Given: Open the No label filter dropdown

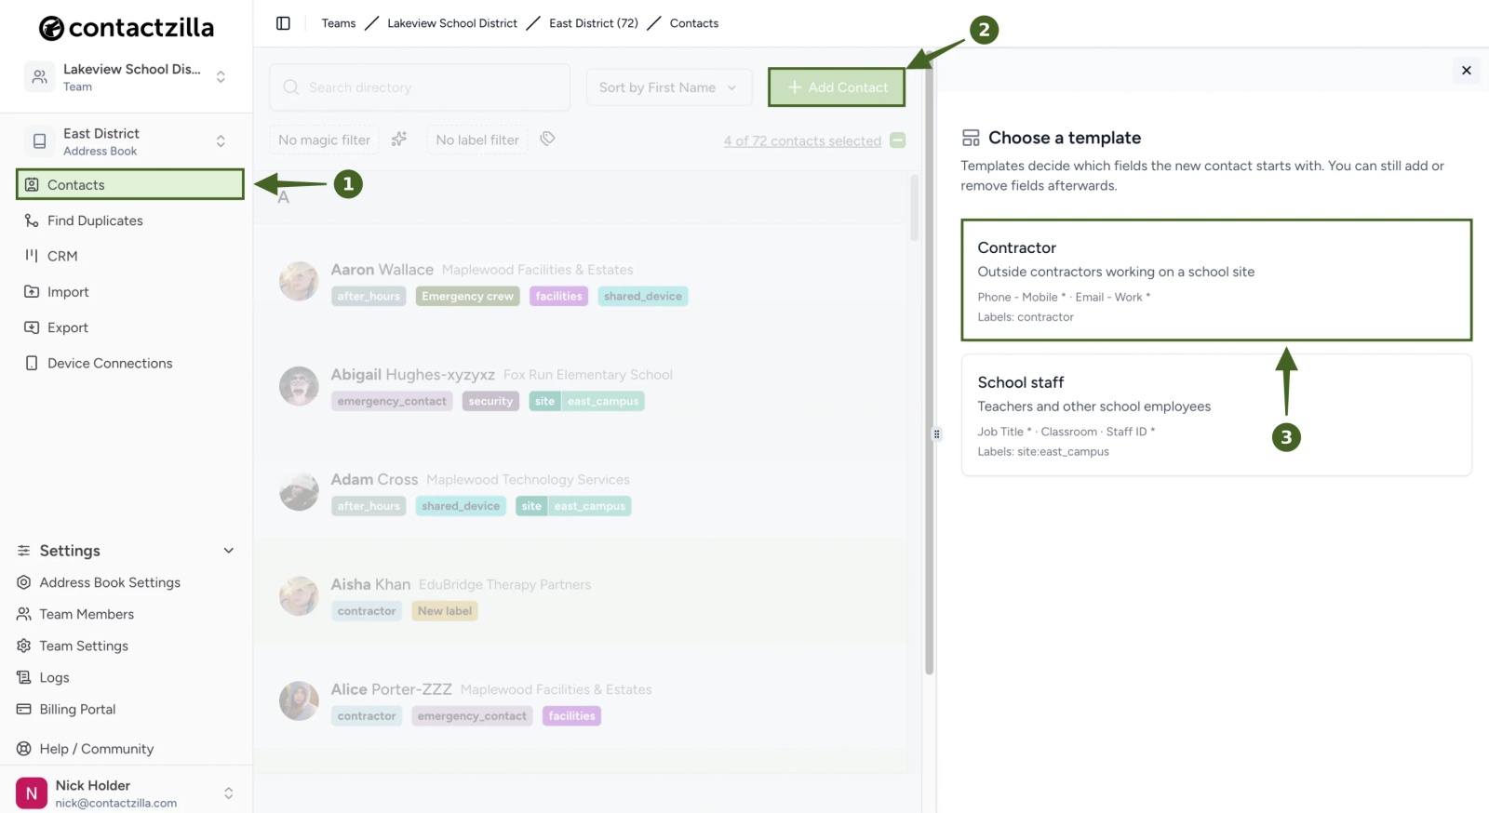Looking at the screenshot, I should [476, 140].
